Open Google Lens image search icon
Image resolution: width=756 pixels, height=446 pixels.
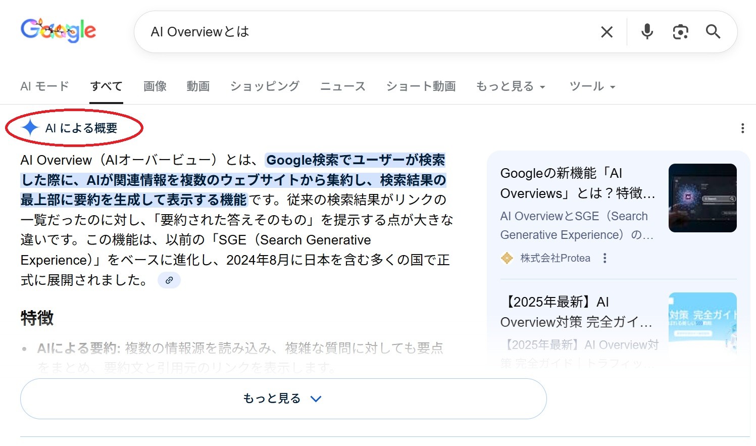pos(680,32)
